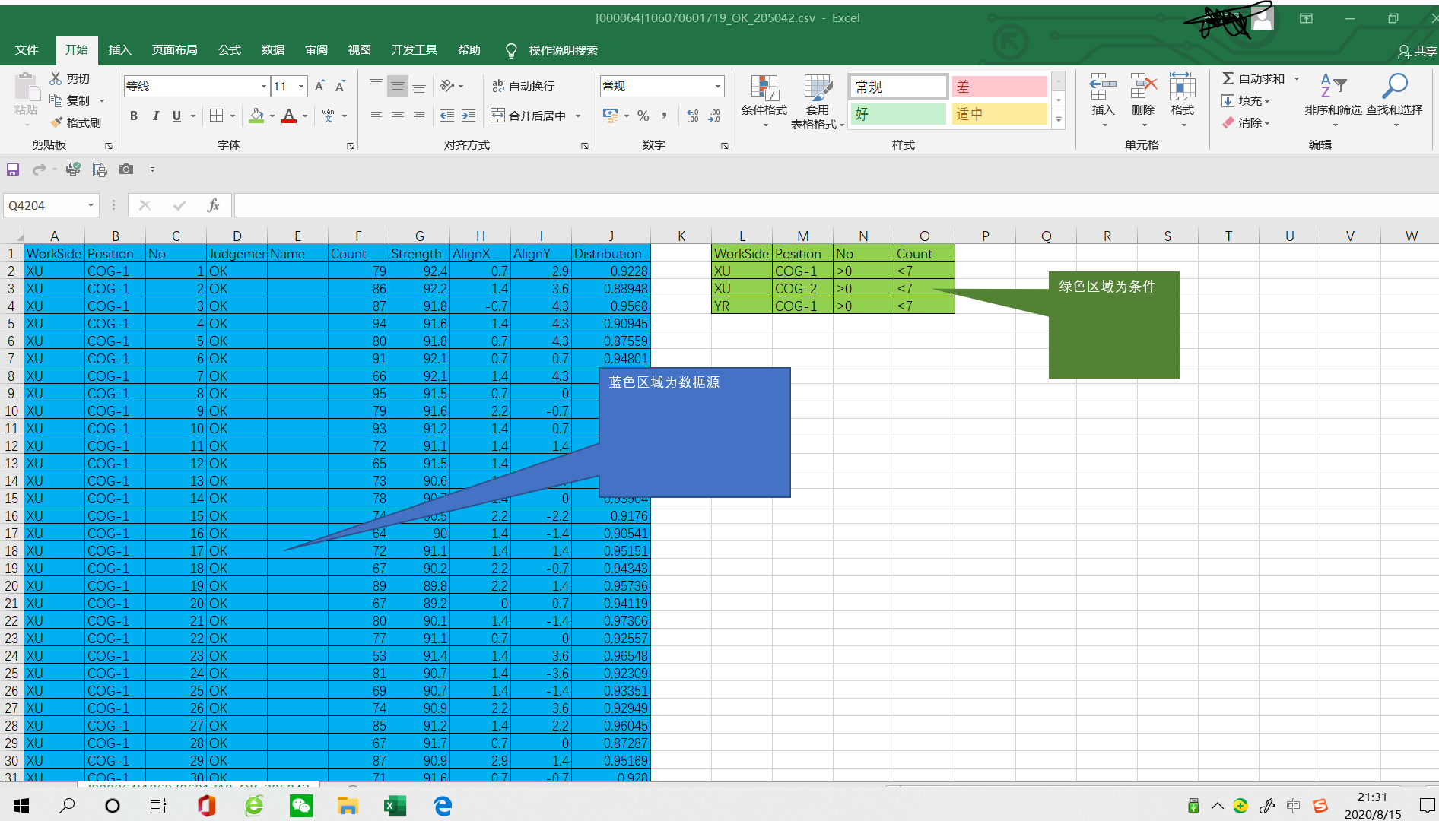
Task: Open the number format 常规 dropdown
Action: pos(718,87)
